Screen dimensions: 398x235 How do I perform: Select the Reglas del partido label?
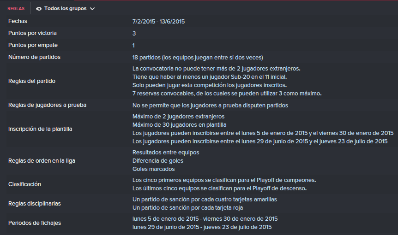(x=32, y=81)
